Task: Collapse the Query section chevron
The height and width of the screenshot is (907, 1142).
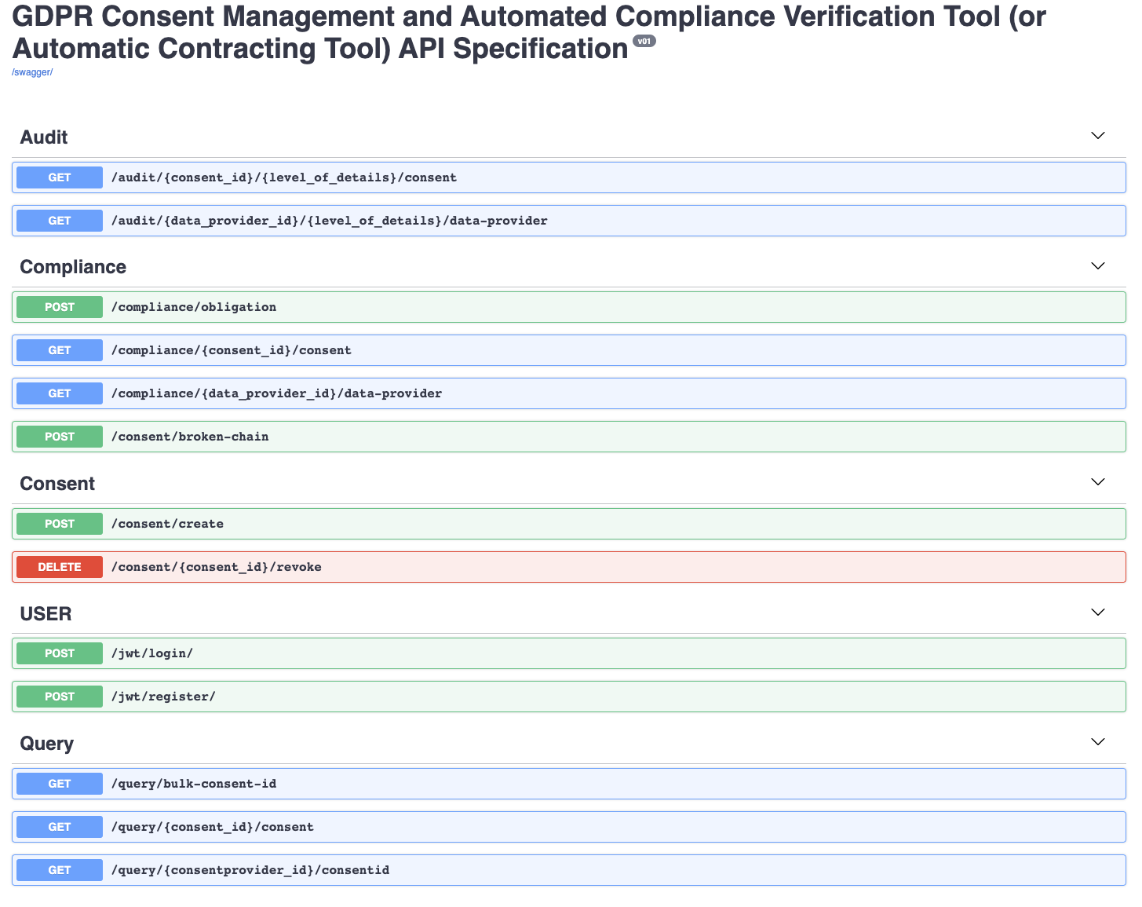Action: point(1098,742)
